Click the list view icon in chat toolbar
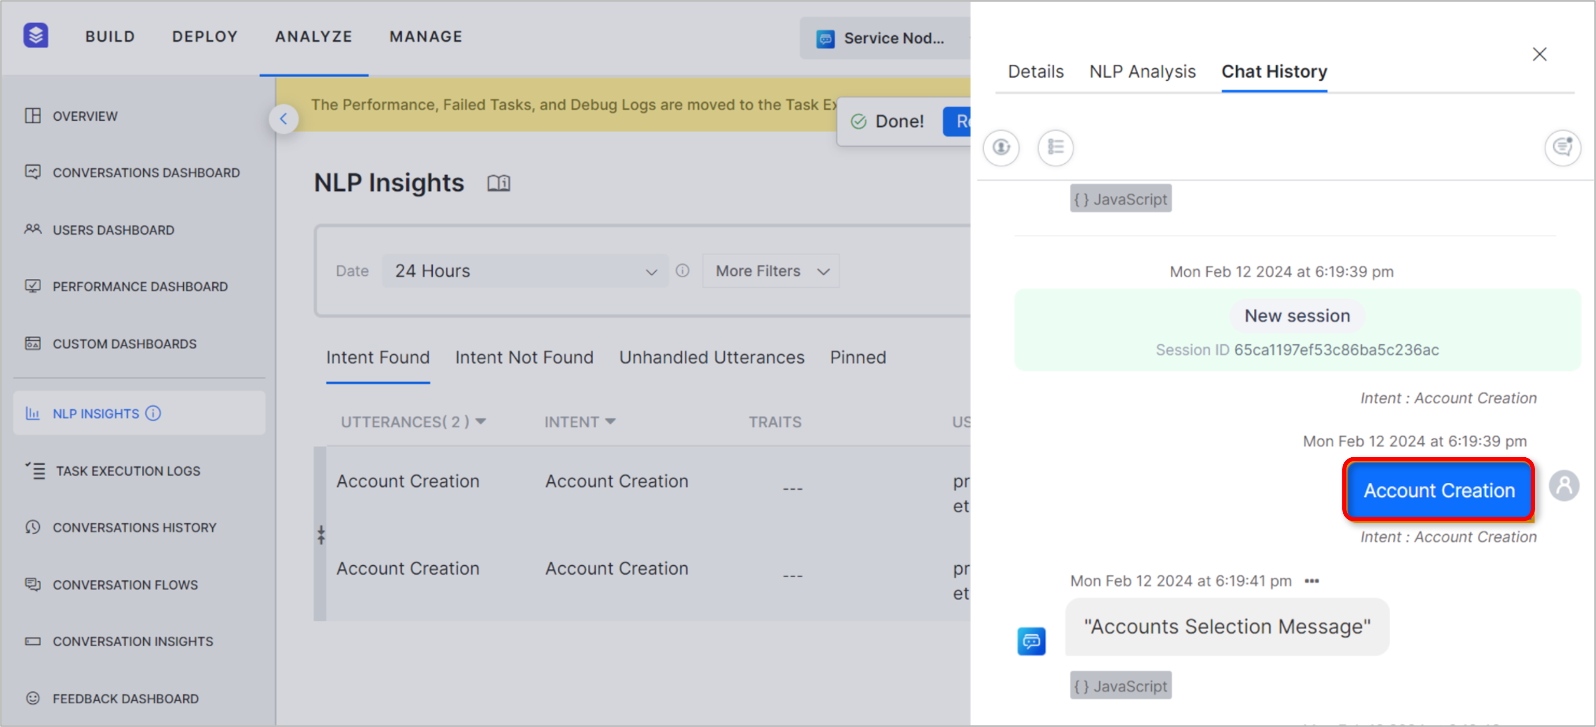 1055,147
